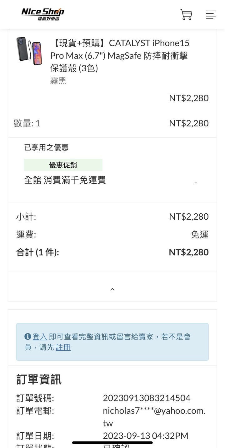Tap the order date 2023-09-13 04:32PM
The height and width of the screenshot is (448, 225).
pos(146,435)
